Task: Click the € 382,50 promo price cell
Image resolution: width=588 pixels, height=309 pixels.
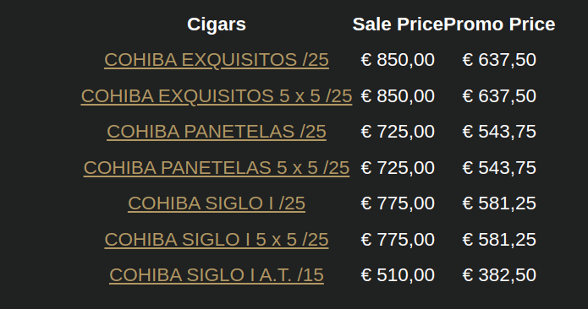Action: pyautogui.click(x=499, y=275)
